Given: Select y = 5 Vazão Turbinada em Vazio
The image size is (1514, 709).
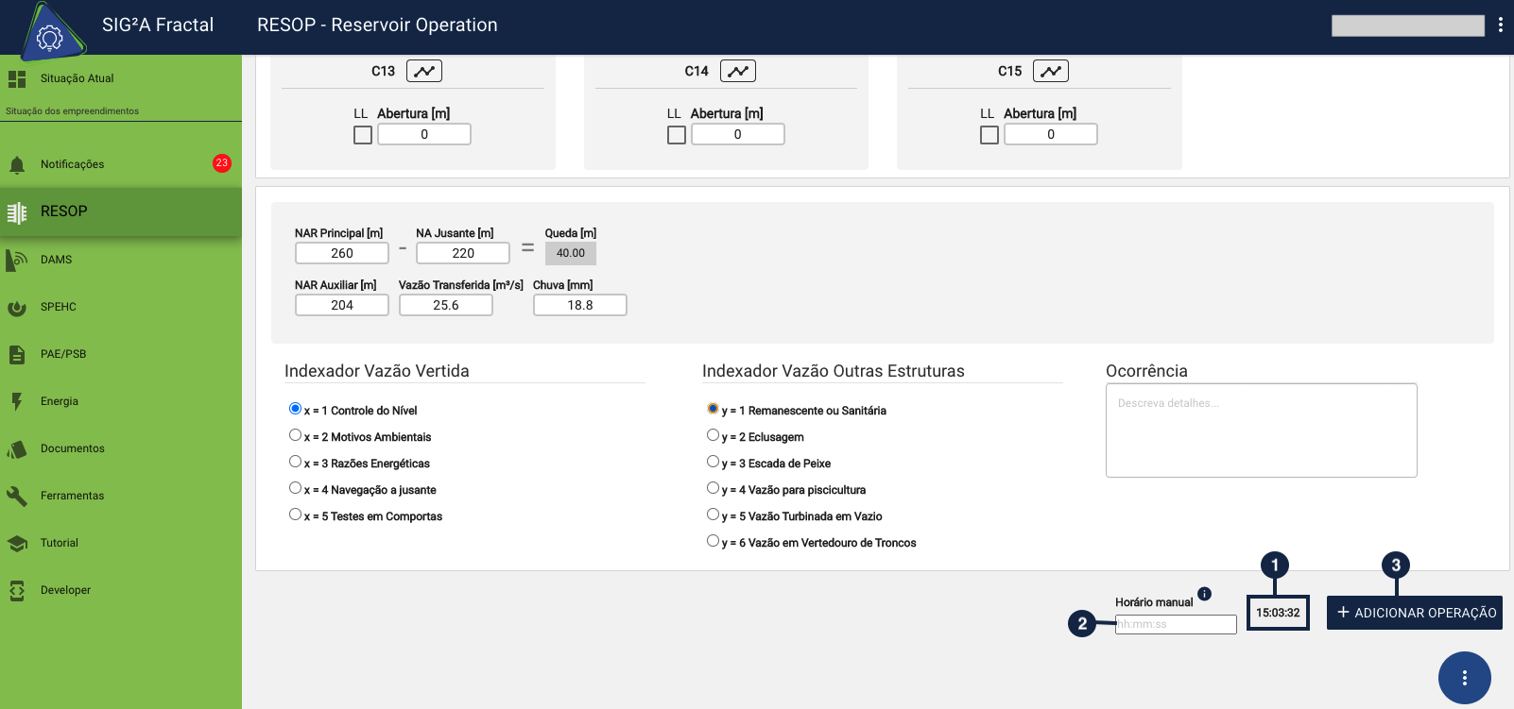Looking at the screenshot, I should tap(713, 515).
